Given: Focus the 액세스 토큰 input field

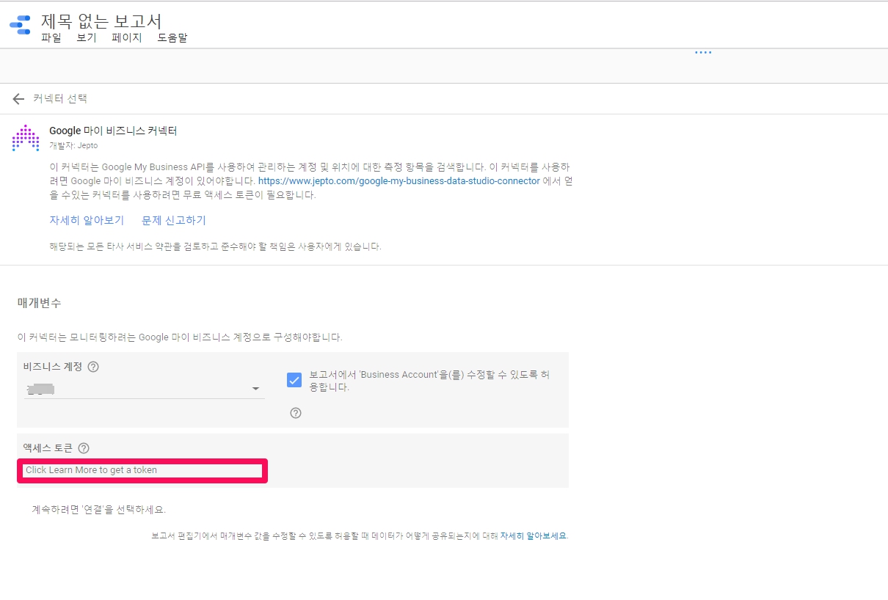Looking at the screenshot, I should click(143, 470).
